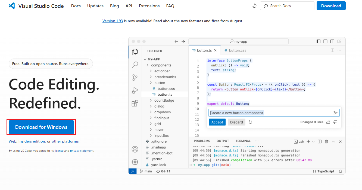Expand the dialog folder
This screenshot has height=190, width=362.
151,106
